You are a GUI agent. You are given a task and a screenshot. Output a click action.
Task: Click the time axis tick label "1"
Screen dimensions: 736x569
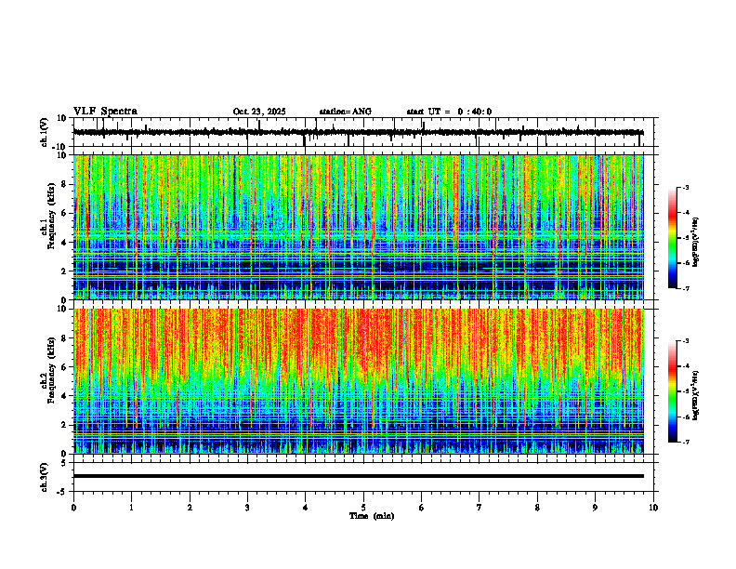(131, 508)
